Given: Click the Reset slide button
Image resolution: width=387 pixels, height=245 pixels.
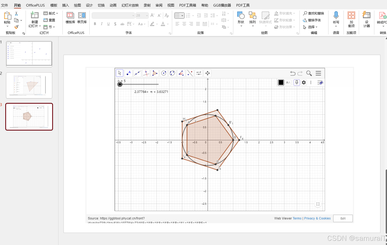Looking at the screenshot, I should pos(49,20).
